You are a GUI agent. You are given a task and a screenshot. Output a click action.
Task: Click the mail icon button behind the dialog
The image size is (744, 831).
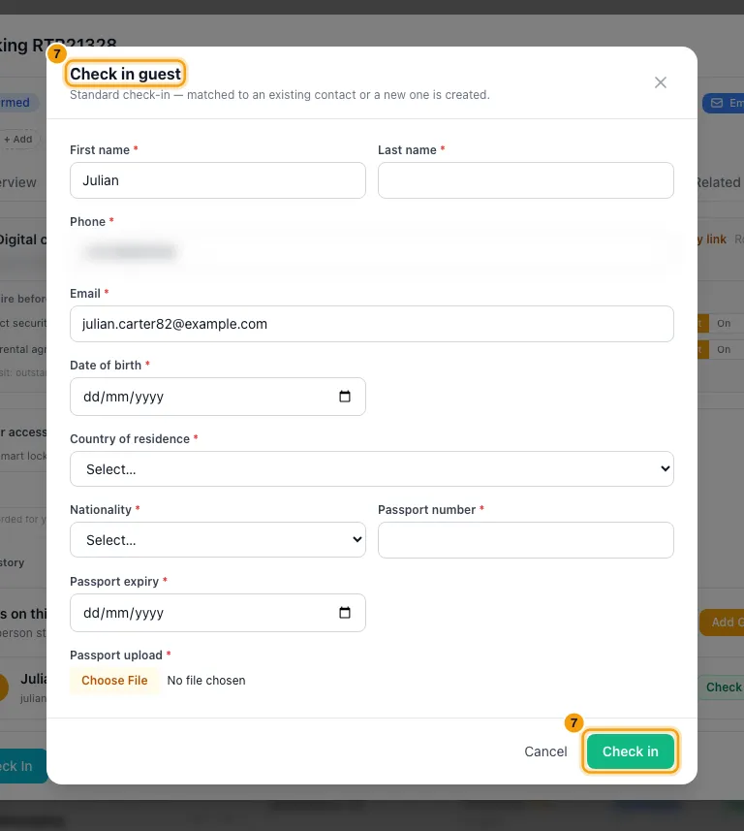click(x=724, y=103)
